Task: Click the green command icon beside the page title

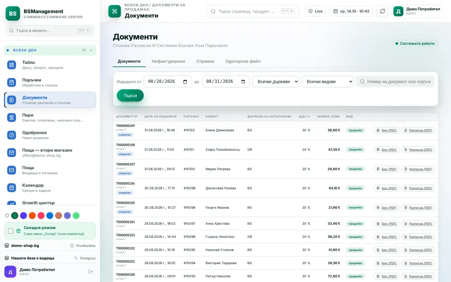Action: [115, 11]
